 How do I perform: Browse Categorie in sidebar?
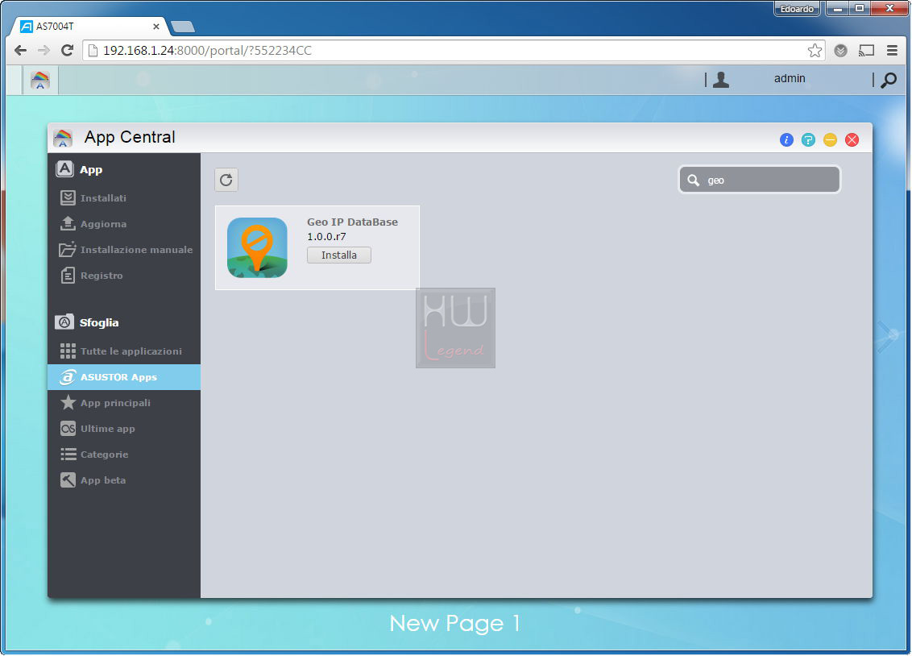[124, 455]
